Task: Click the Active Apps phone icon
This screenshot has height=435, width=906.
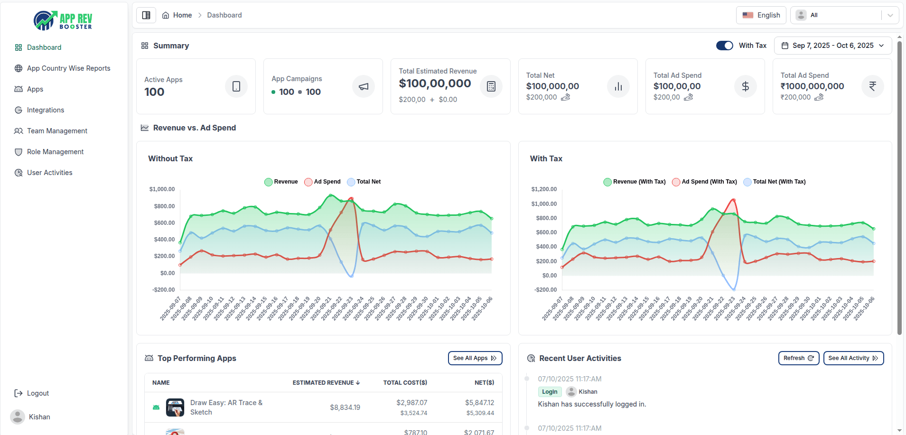Action: [x=236, y=86]
